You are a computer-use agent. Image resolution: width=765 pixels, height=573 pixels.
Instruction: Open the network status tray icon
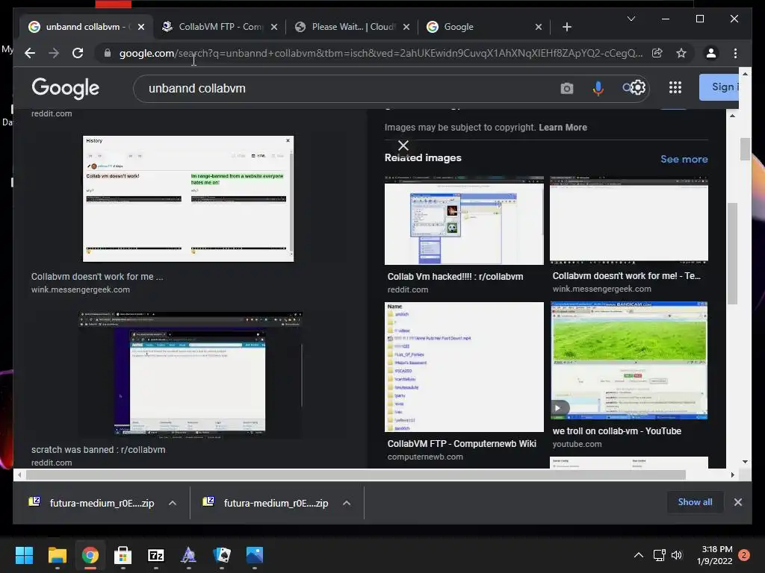coord(659,555)
